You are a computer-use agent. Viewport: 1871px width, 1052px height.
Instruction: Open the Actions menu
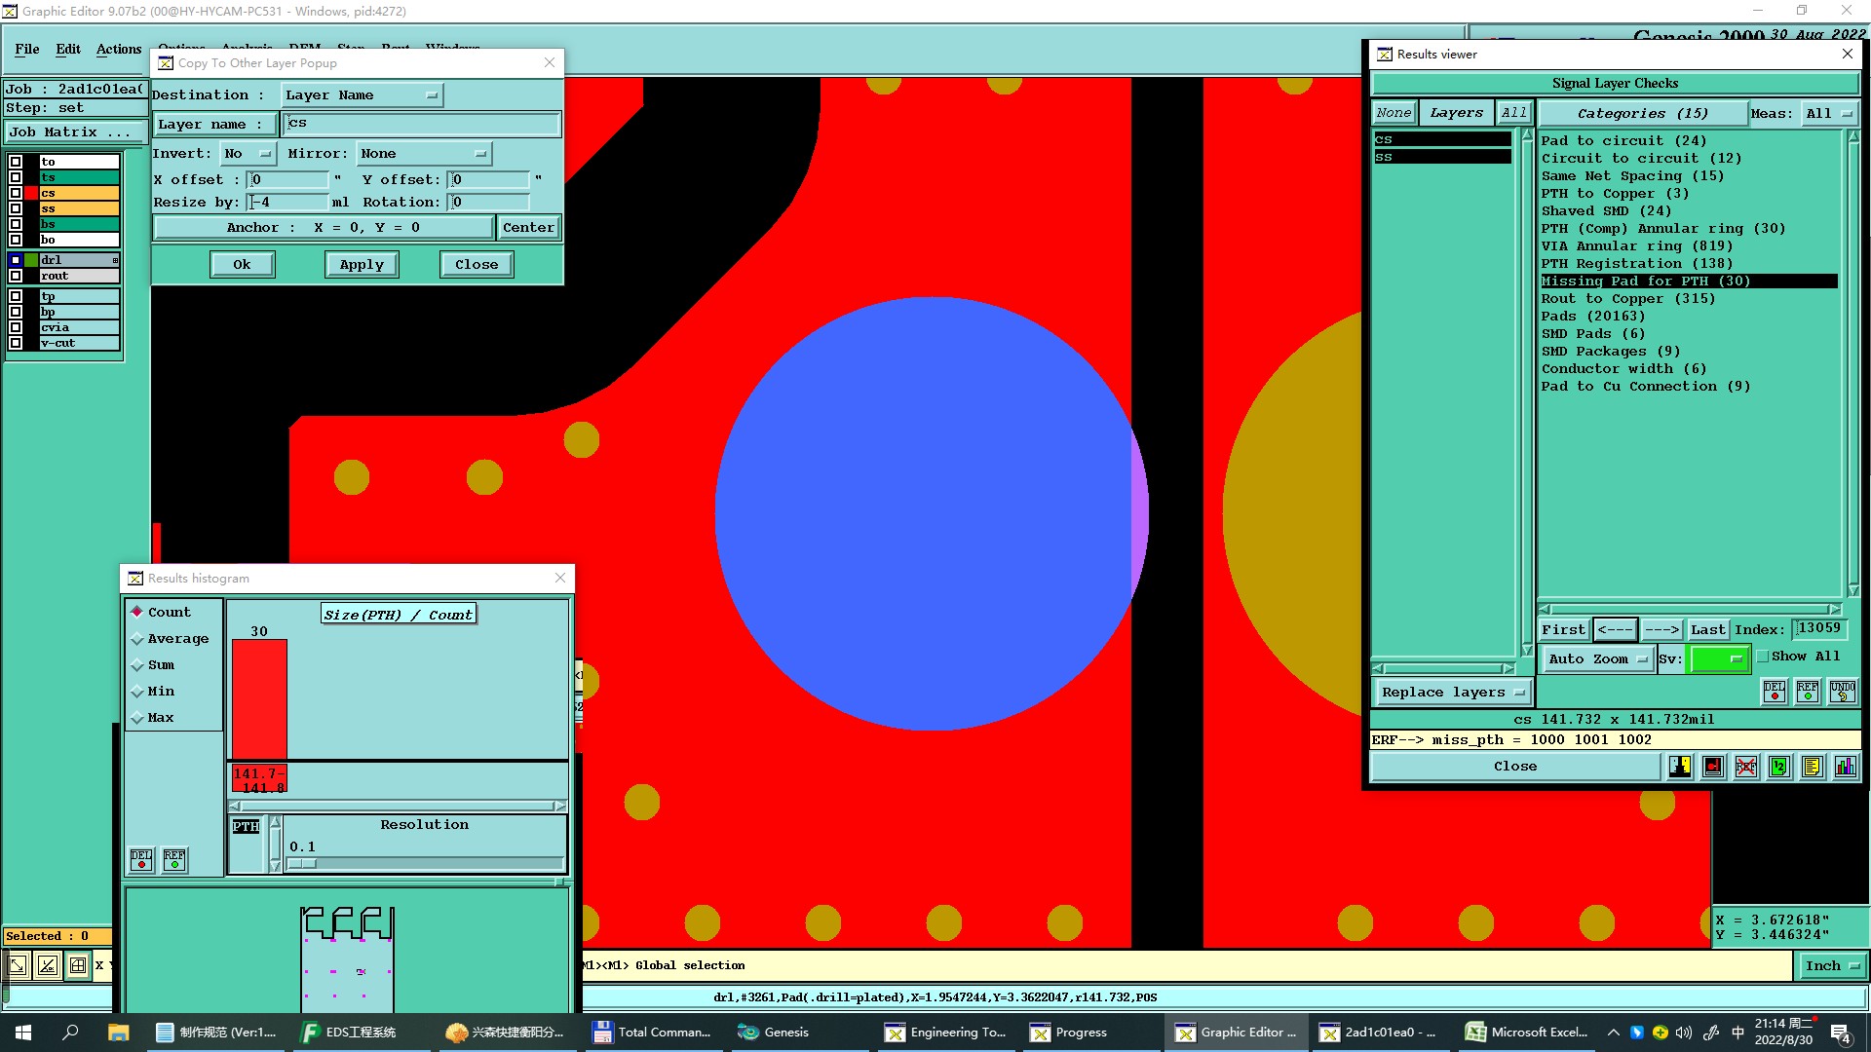(119, 49)
